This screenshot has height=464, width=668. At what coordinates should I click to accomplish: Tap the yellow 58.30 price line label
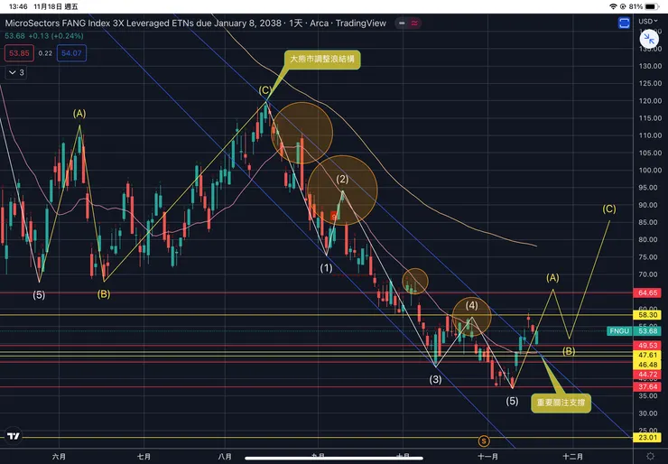[x=647, y=315]
